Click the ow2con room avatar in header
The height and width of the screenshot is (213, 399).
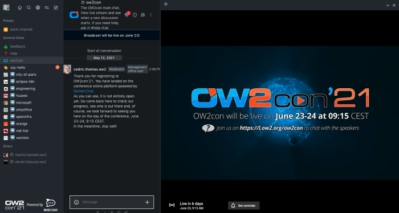point(74,15)
